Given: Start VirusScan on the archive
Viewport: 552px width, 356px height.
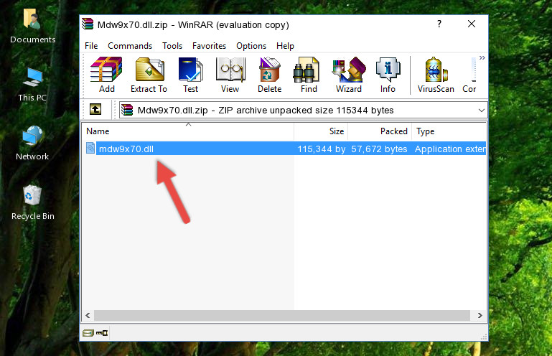Looking at the screenshot, I should point(436,75).
